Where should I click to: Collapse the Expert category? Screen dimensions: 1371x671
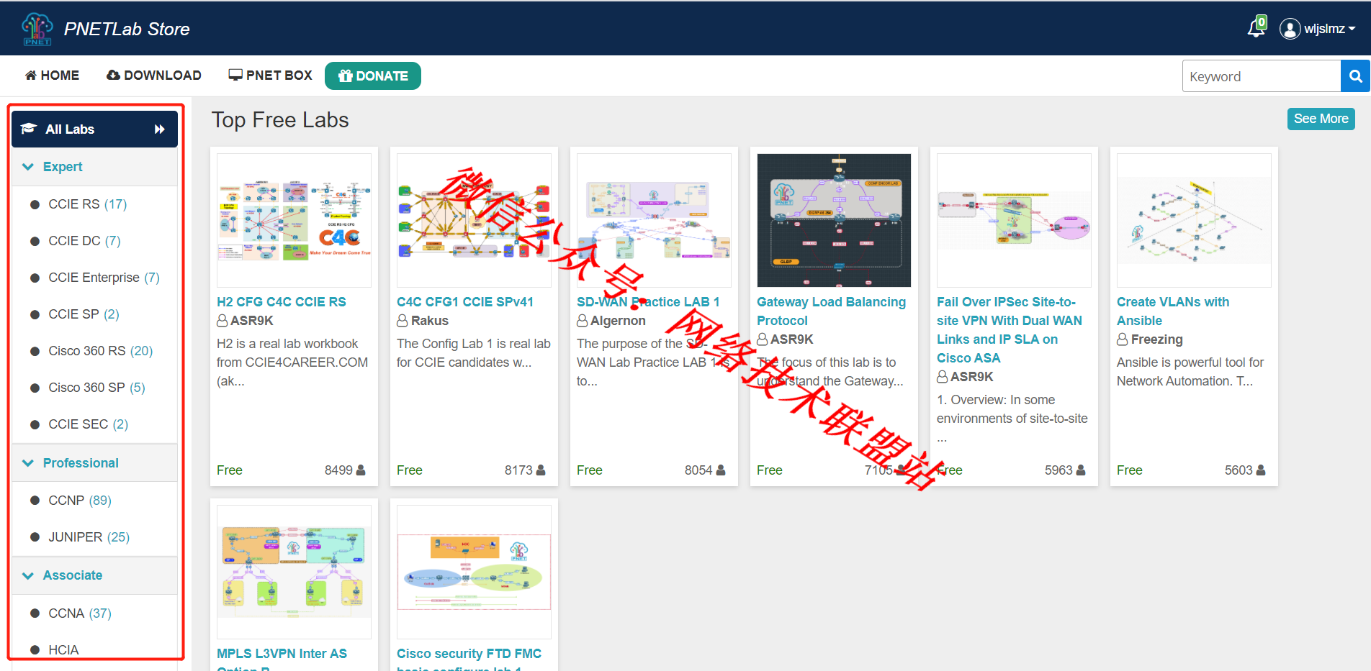click(94, 167)
